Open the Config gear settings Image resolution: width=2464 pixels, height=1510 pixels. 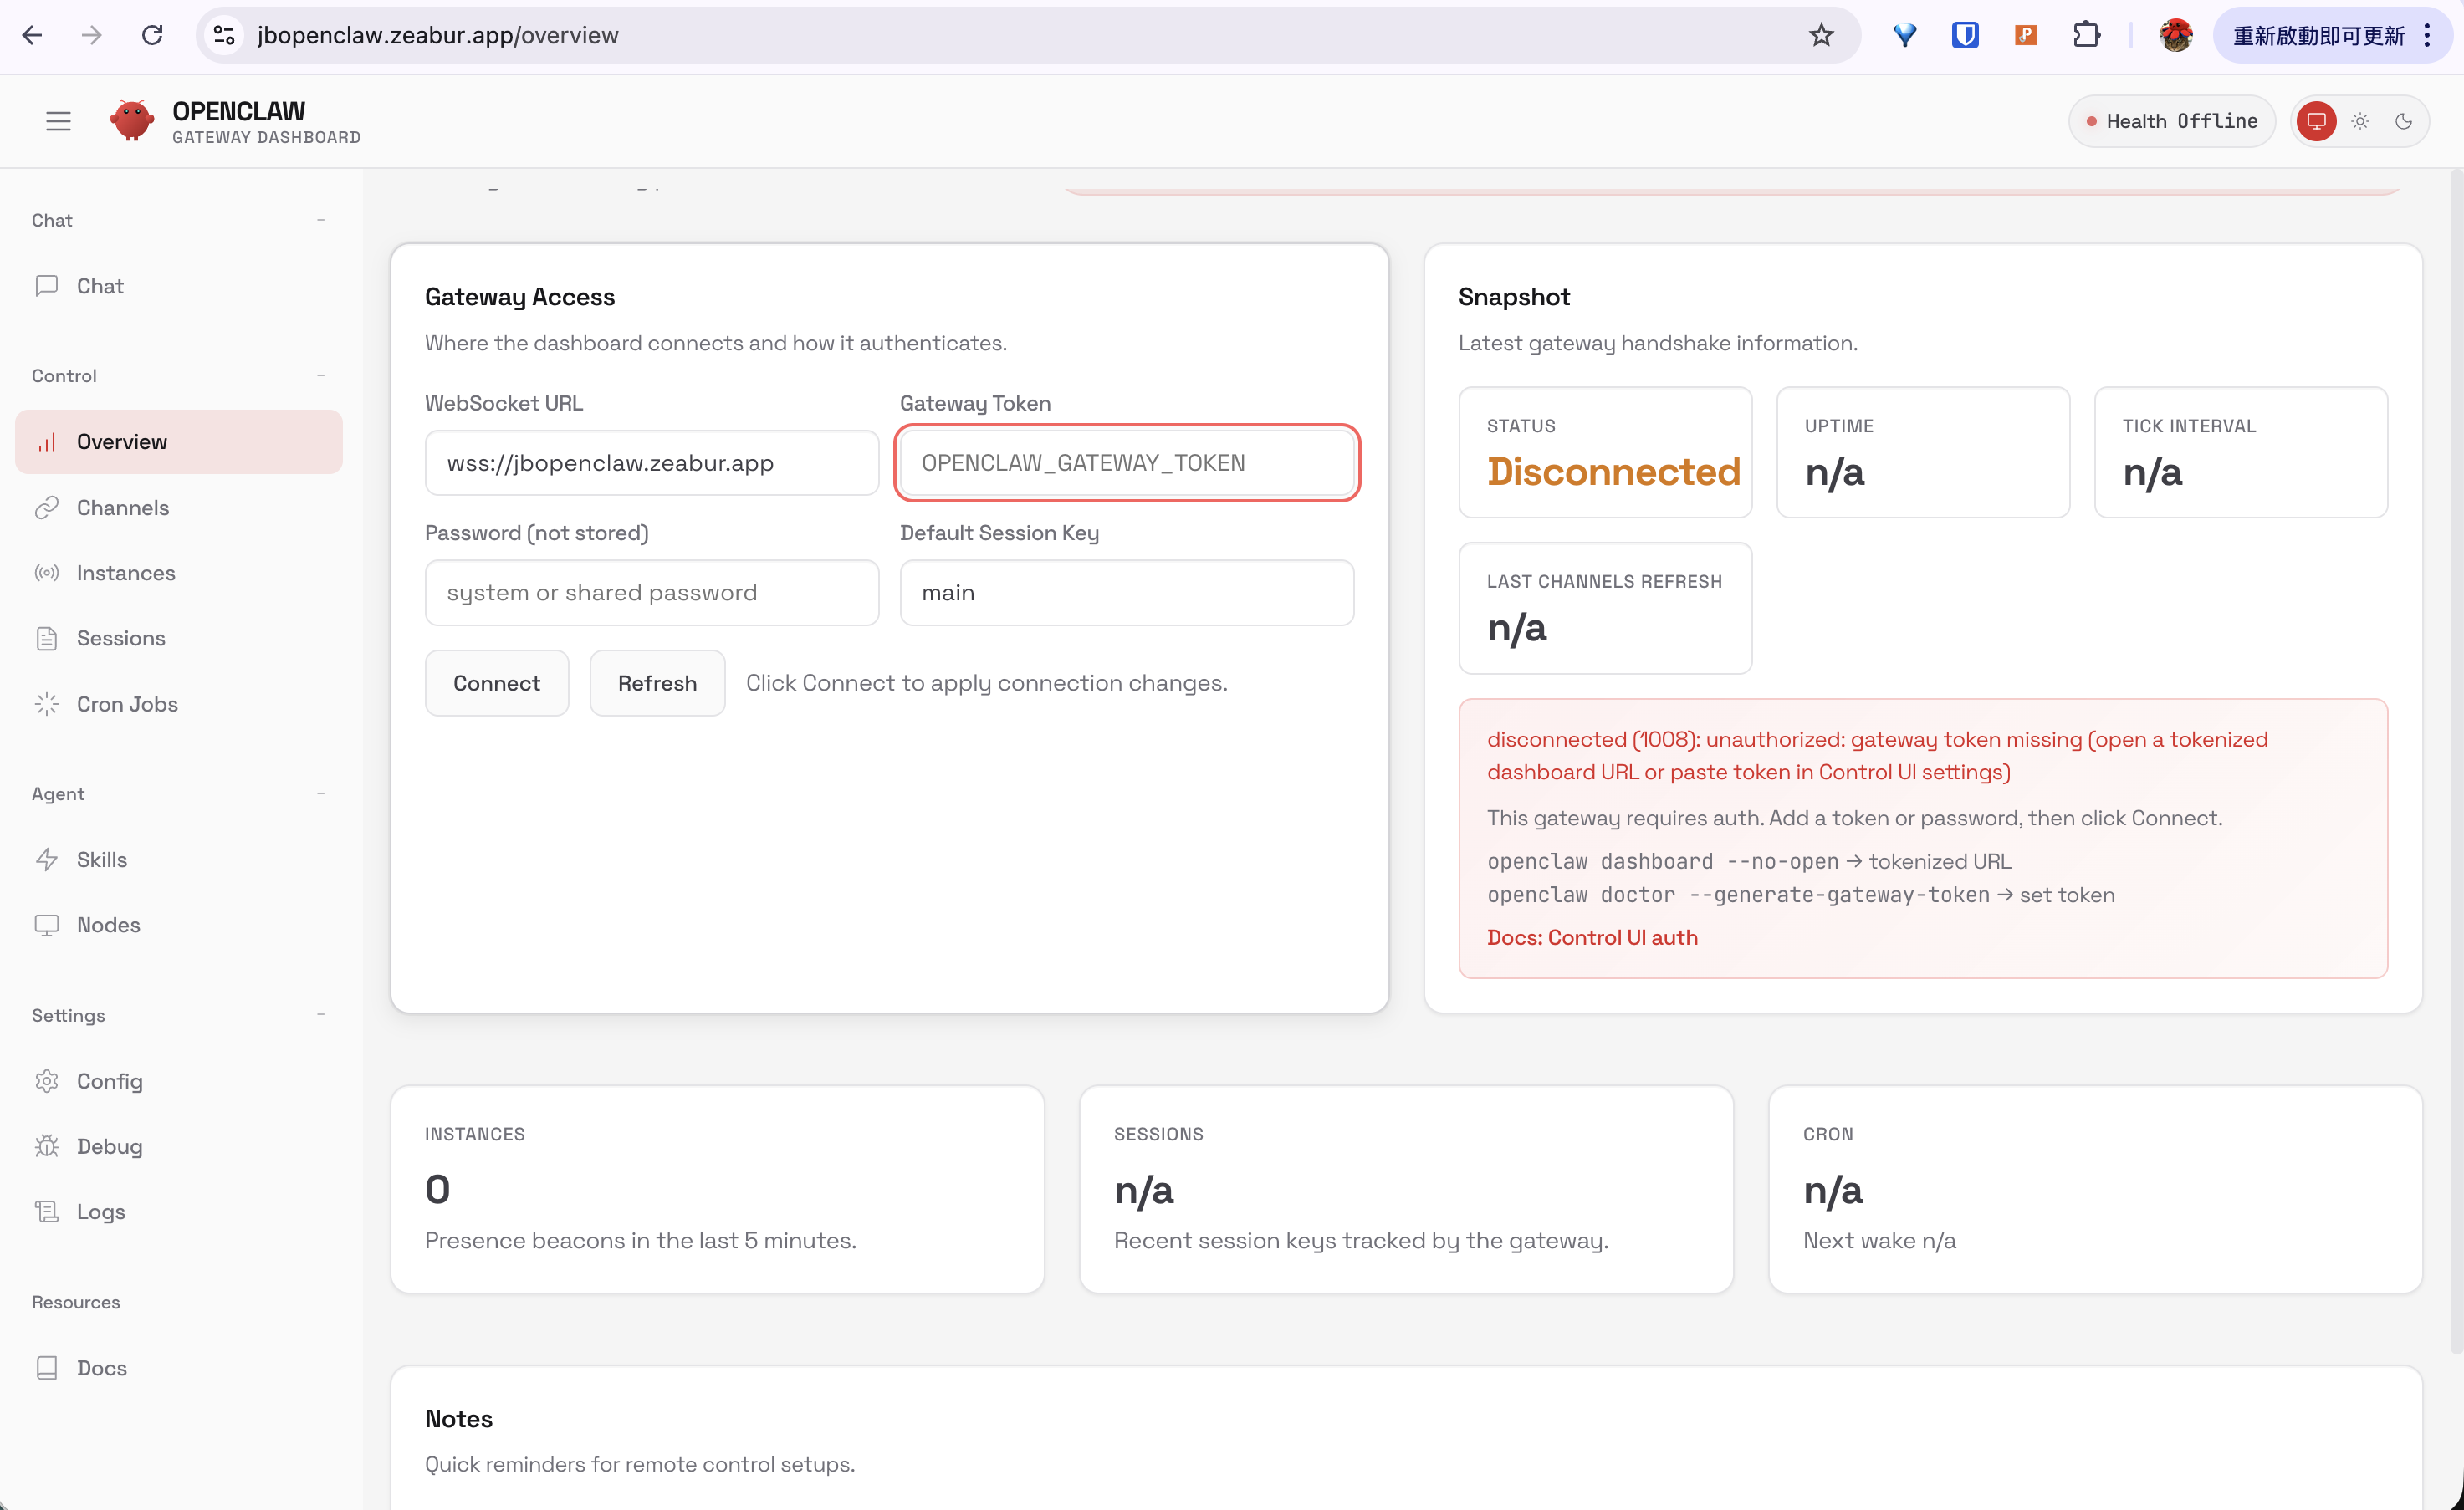pyautogui.click(x=47, y=1081)
